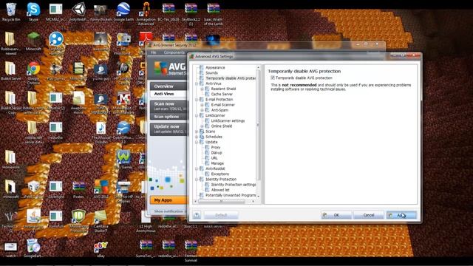Click the Cancel button

click(369, 215)
